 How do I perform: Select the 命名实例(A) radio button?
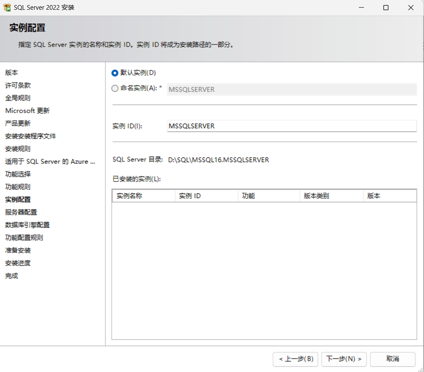point(115,88)
